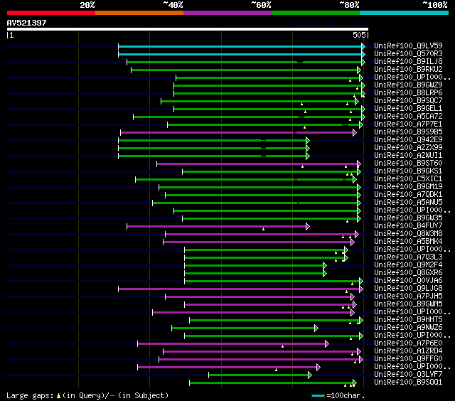Screen dimensions: 455x401
Task: Click the cyan 100char scale bar legend
Action: pyautogui.click(x=318, y=396)
